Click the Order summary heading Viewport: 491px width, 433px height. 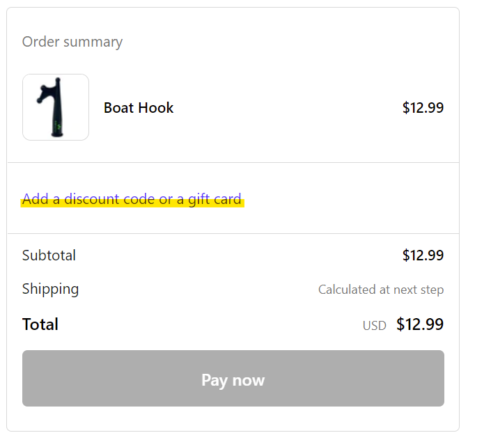[72, 42]
